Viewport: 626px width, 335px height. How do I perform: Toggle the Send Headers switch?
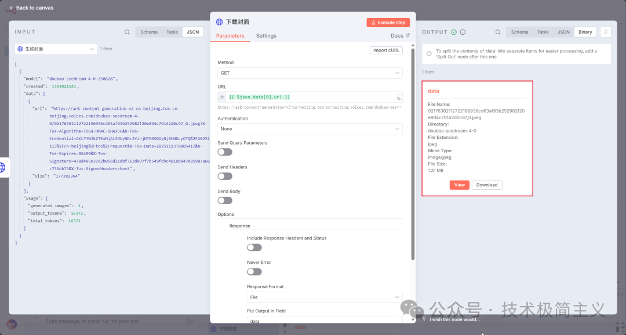(225, 176)
